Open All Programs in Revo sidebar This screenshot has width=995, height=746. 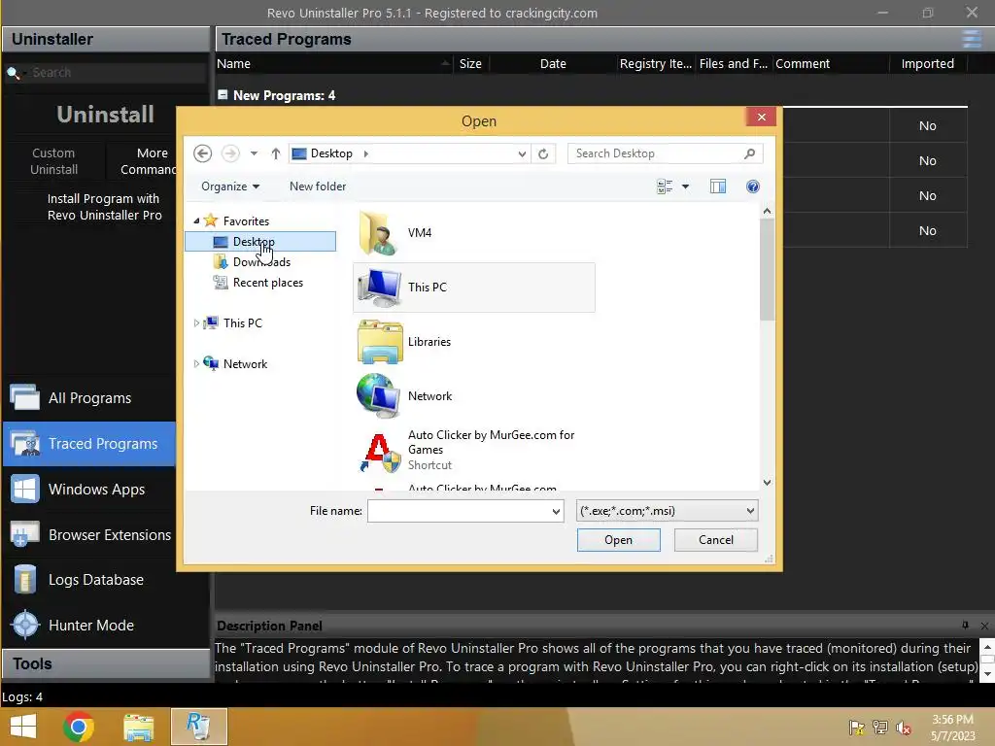89,397
